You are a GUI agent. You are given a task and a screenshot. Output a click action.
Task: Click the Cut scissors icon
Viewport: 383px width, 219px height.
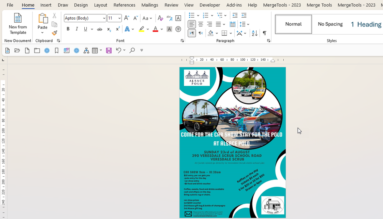click(54, 16)
